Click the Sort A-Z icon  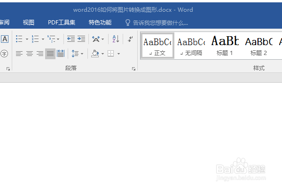click(116, 39)
